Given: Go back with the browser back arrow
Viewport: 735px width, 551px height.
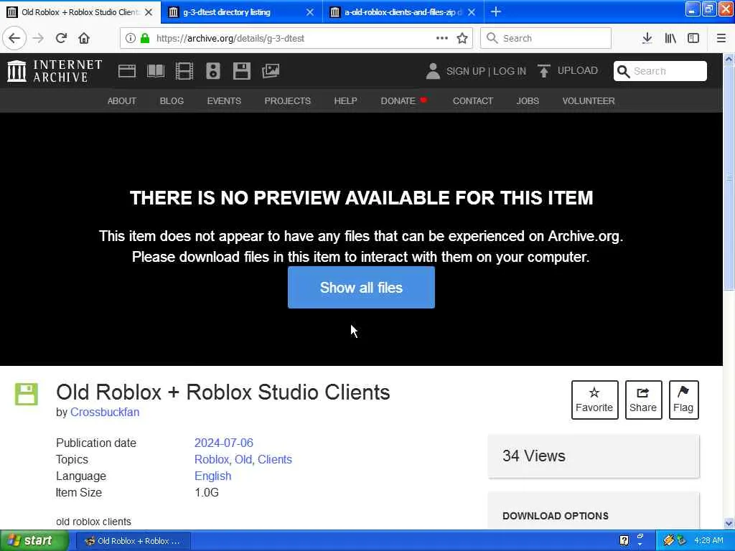Looking at the screenshot, I should [14, 38].
